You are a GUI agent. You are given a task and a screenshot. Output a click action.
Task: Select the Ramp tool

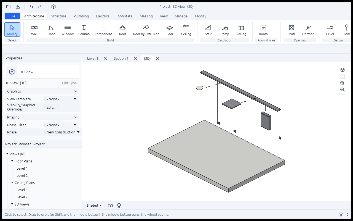(x=225, y=30)
